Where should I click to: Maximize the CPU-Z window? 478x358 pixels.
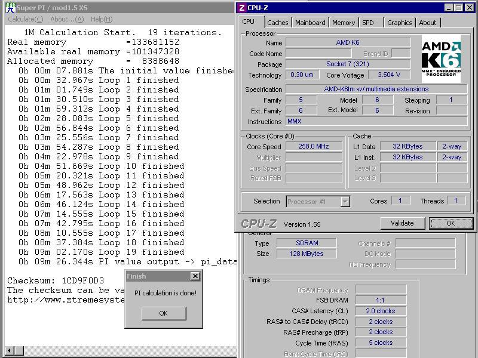(x=458, y=8)
